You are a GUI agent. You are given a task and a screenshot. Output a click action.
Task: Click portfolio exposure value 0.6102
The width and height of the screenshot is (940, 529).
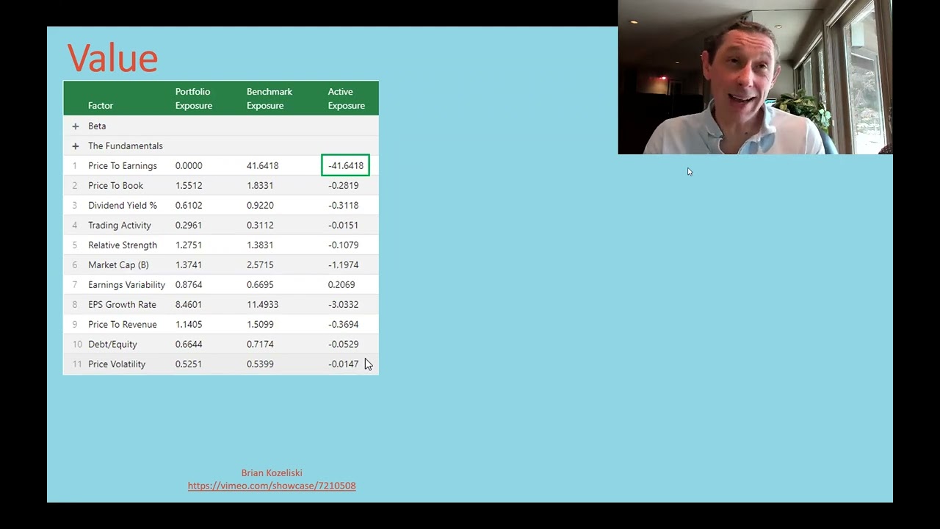pos(189,206)
